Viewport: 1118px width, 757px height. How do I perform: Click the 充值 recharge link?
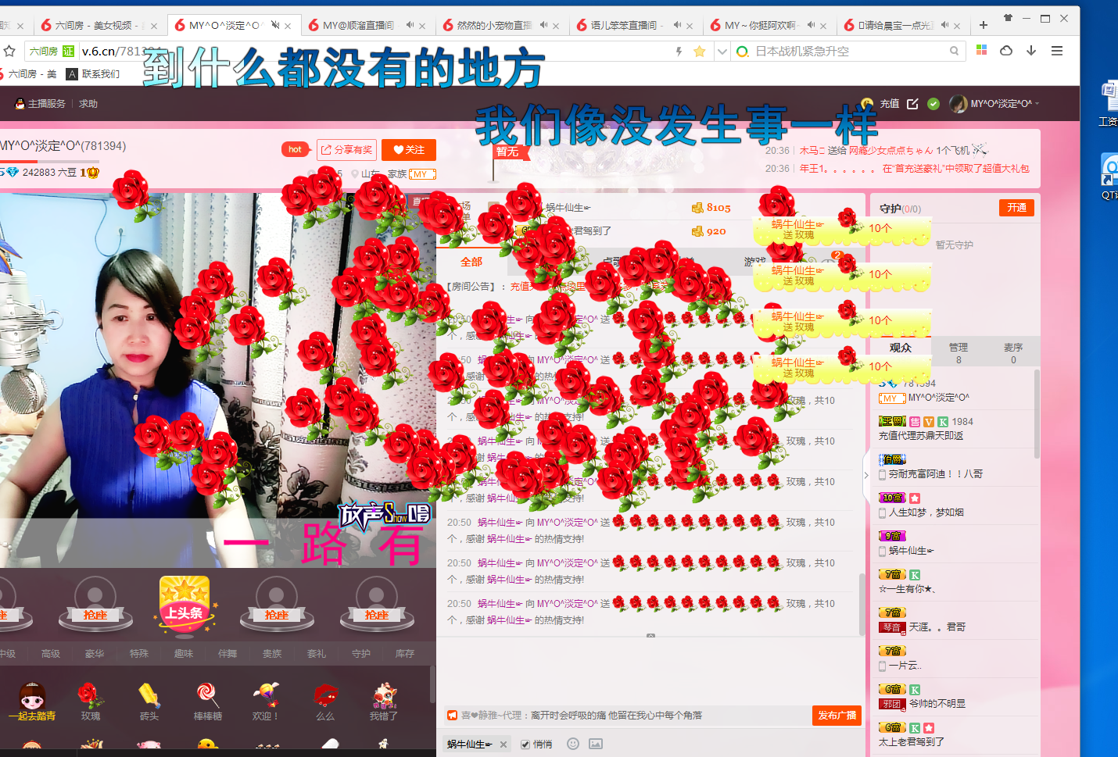pyautogui.click(x=889, y=103)
